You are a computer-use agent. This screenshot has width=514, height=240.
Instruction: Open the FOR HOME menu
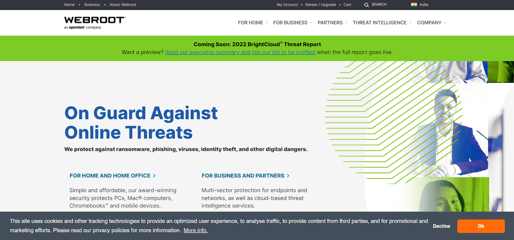(251, 23)
